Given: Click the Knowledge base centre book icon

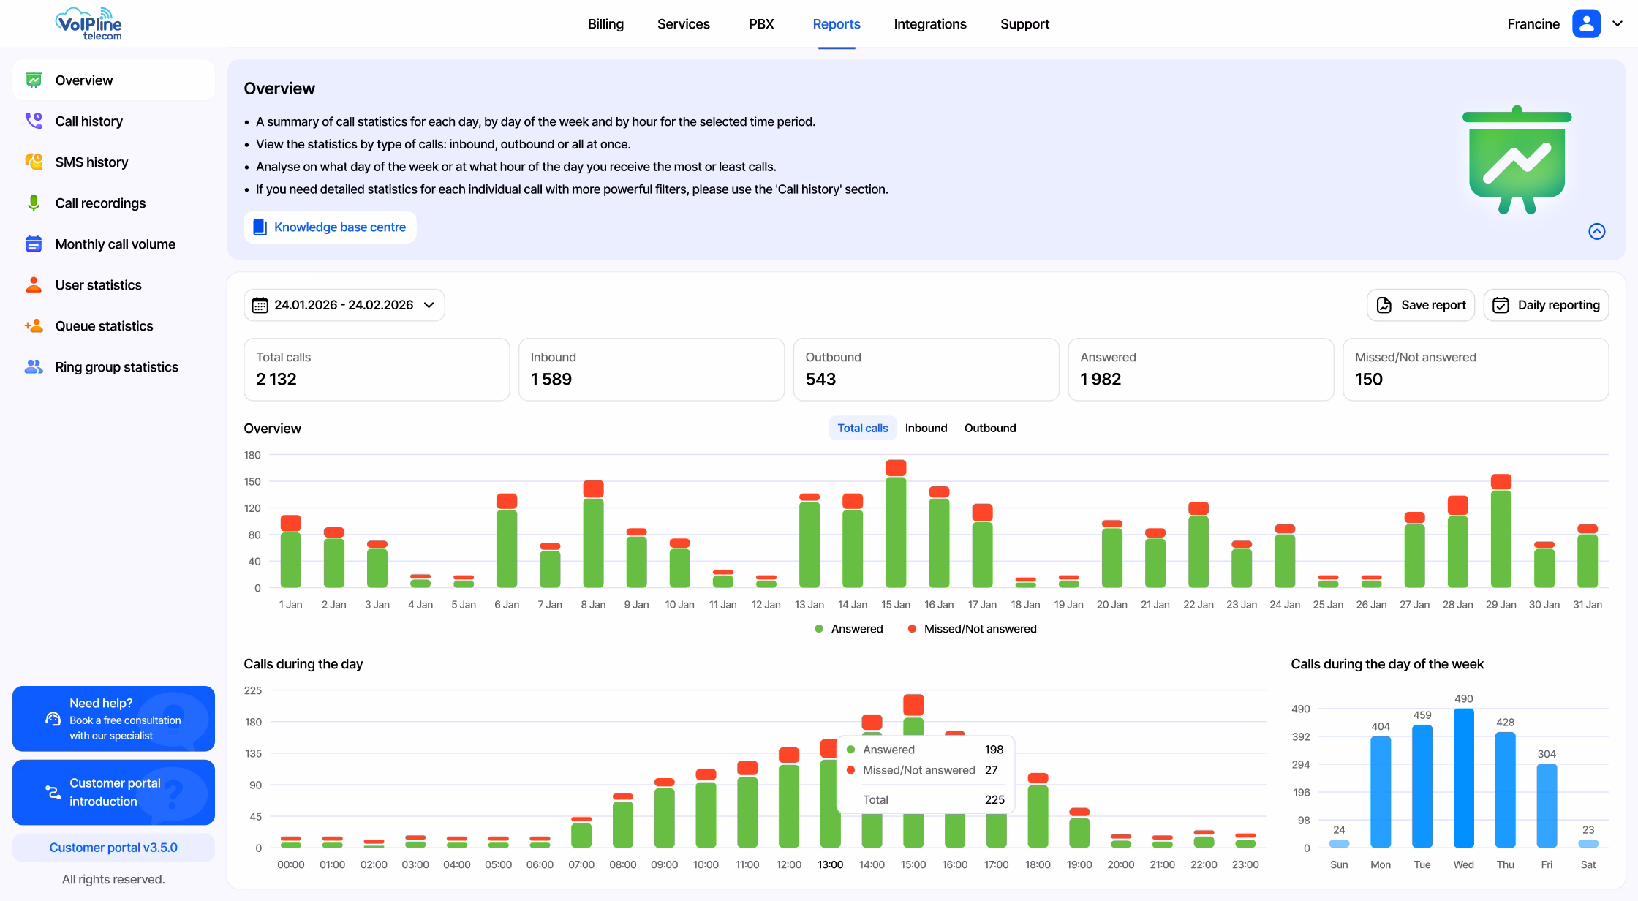Looking at the screenshot, I should click(260, 227).
